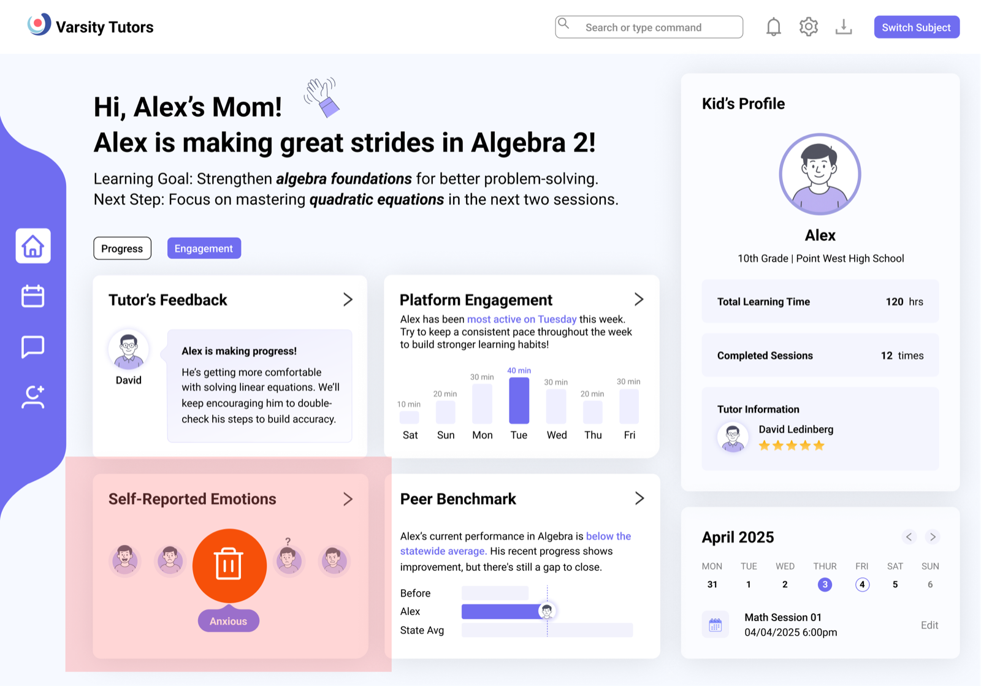The image size is (981, 686).
Task: Open the calendar sidebar icon
Action: pyautogui.click(x=33, y=296)
